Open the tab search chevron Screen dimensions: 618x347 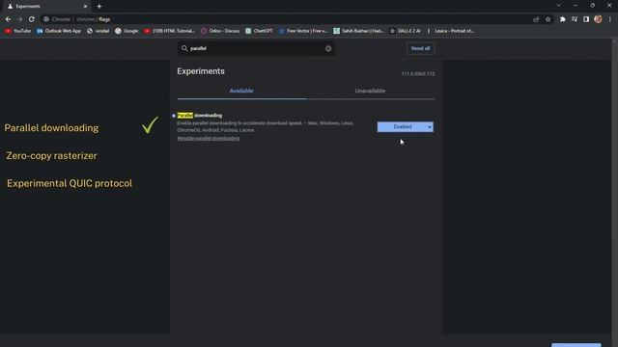pos(558,6)
